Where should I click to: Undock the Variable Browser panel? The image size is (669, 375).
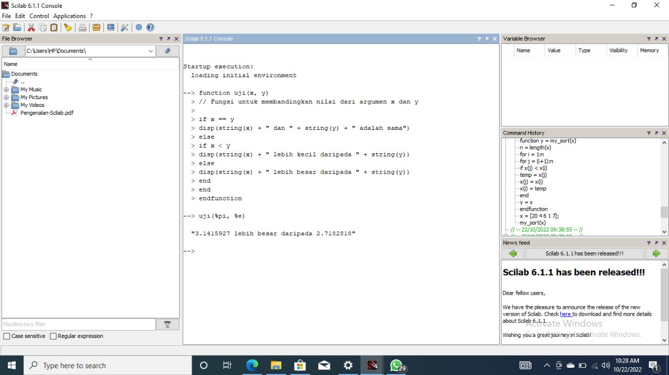click(x=656, y=39)
